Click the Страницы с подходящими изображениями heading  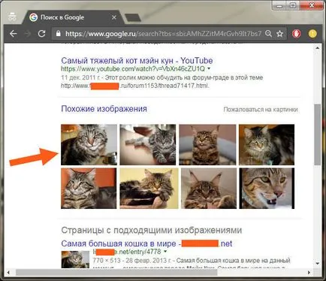(x=152, y=230)
